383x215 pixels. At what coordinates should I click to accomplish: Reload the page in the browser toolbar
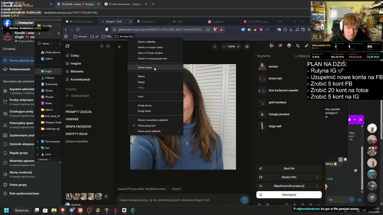[78, 30]
